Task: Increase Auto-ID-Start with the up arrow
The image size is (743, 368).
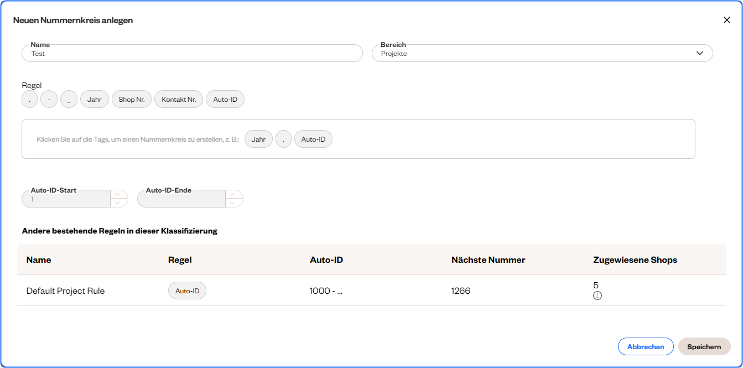Action: click(119, 194)
